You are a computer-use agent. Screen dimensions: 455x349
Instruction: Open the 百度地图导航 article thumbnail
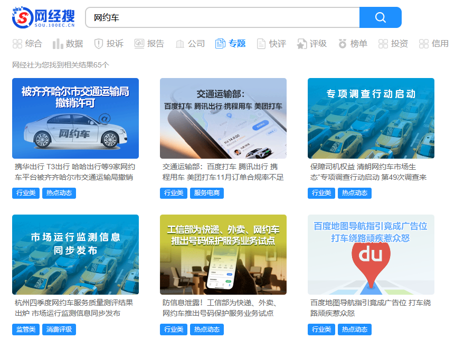[x=371, y=255]
